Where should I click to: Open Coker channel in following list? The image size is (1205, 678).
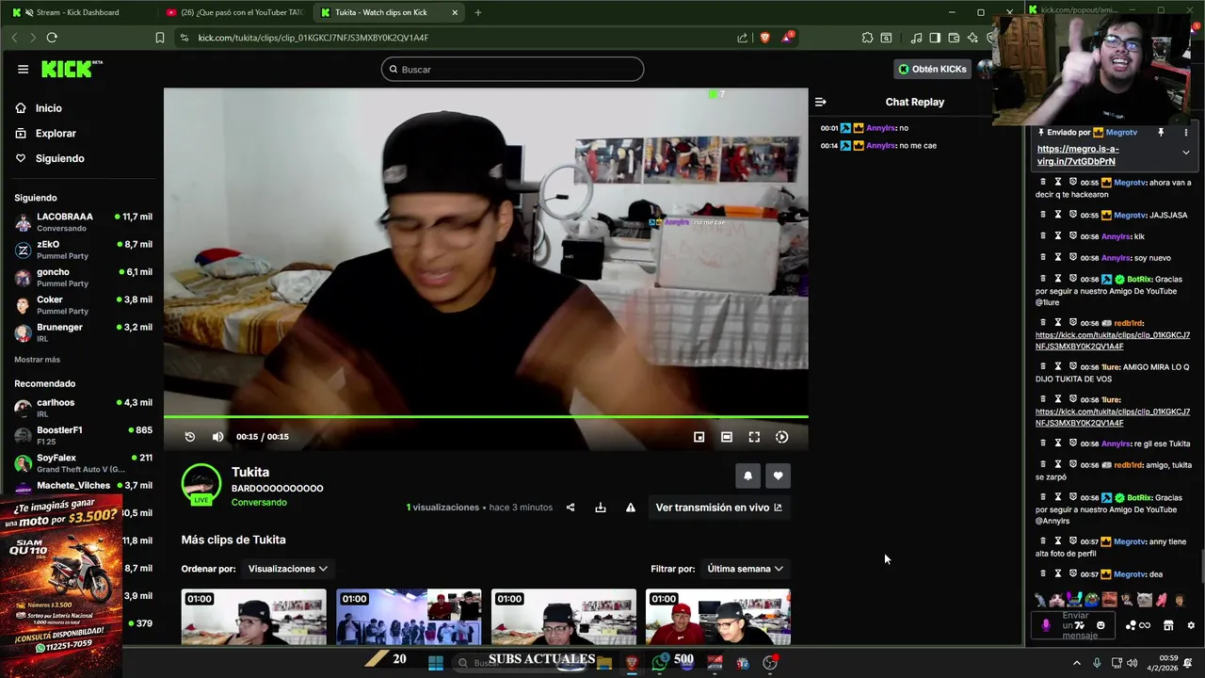coord(83,304)
